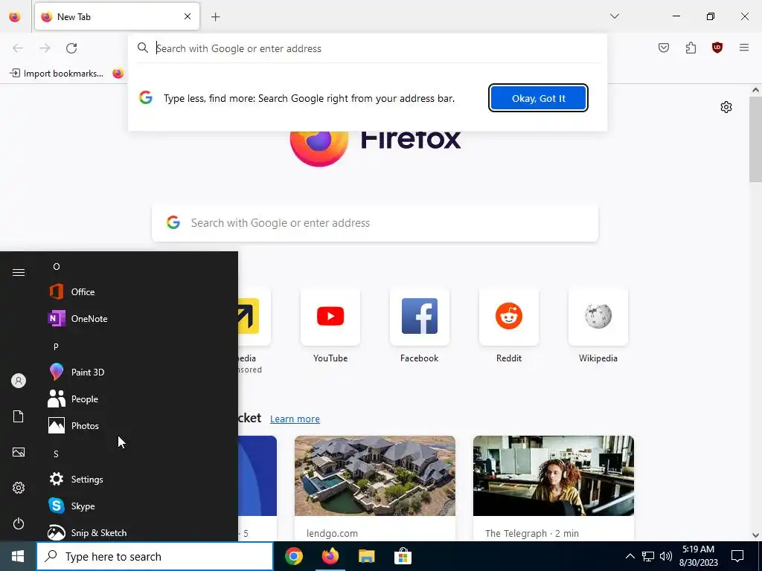Open Microsoft Store from the taskbar
Screen dimensions: 762x571
point(403,556)
